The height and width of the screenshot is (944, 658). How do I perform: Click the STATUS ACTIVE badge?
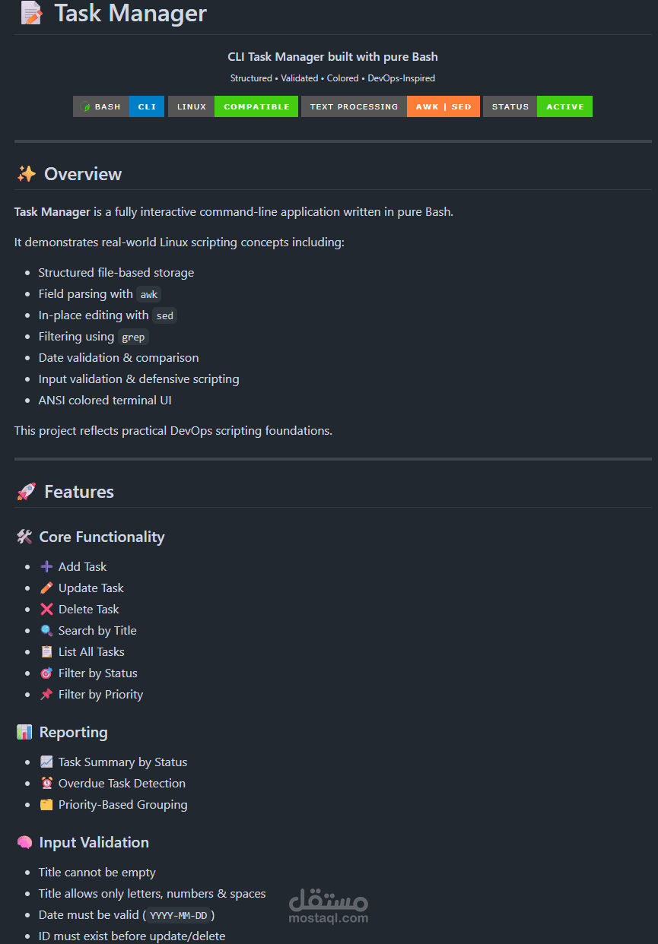pyautogui.click(x=537, y=106)
